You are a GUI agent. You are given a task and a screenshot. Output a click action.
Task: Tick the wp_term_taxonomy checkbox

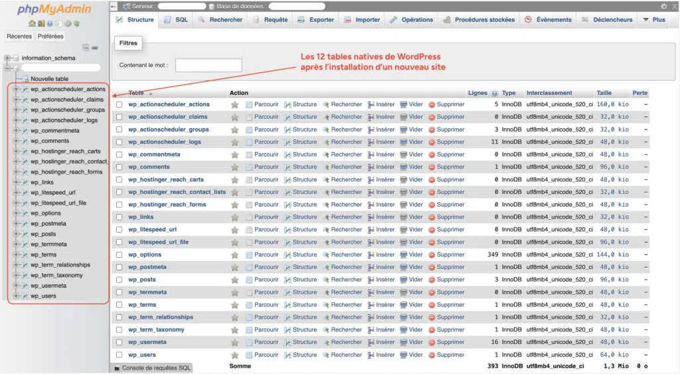[x=120, y=329]
